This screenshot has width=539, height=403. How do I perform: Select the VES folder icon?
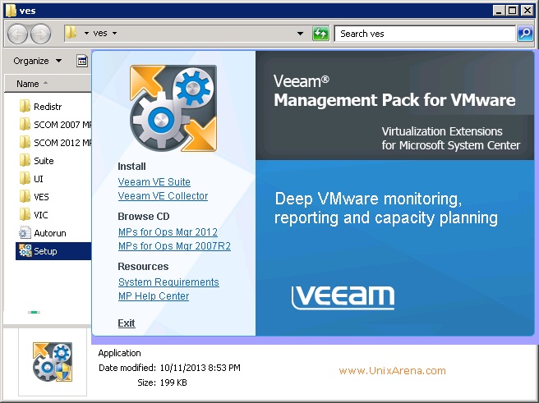25,197
